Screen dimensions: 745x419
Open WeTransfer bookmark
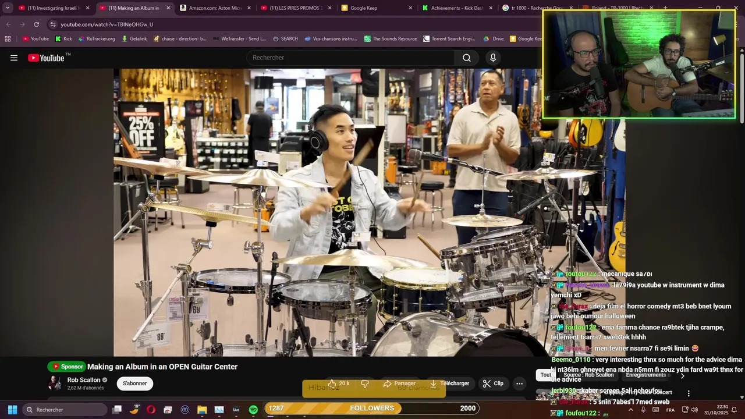(x=239, y=39)
